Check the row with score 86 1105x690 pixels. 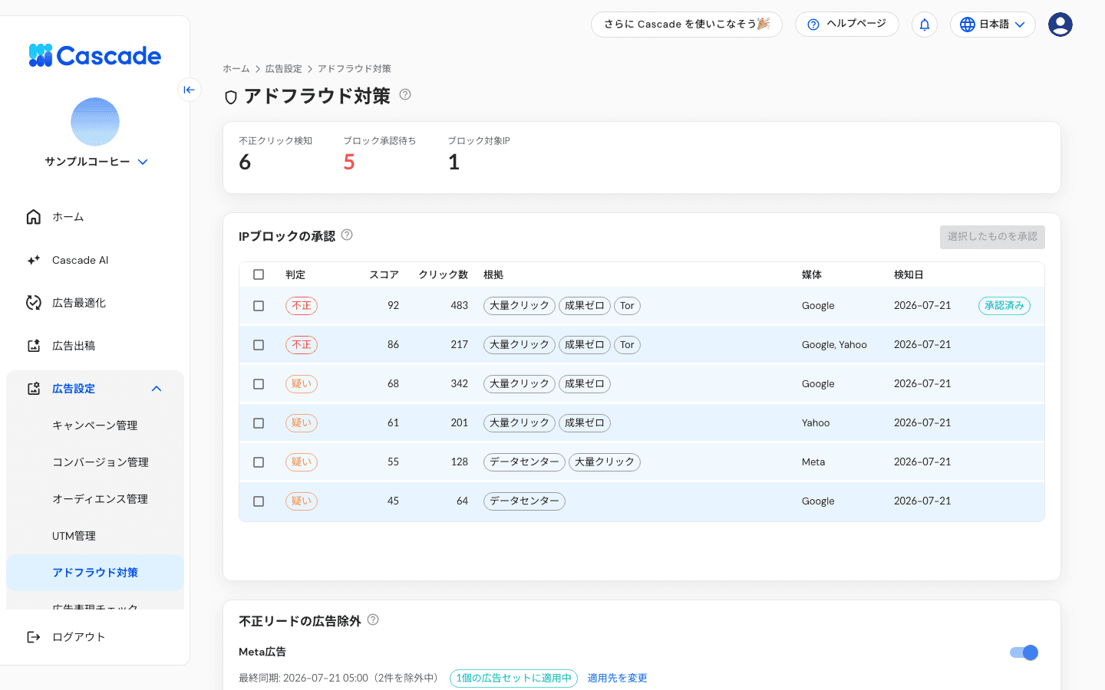click(259, 345)
